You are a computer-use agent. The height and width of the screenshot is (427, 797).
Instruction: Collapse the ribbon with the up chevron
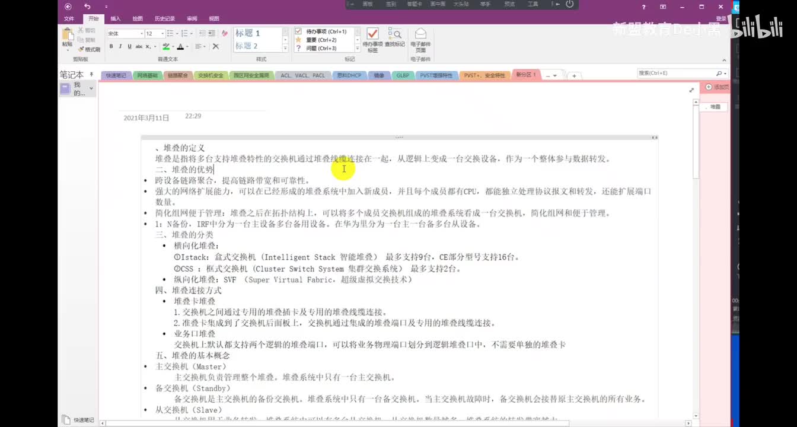[x=724, y=59]
